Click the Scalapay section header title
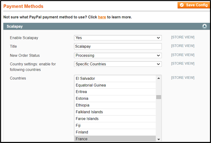211x143 pixels. click(x=15, y=26)
